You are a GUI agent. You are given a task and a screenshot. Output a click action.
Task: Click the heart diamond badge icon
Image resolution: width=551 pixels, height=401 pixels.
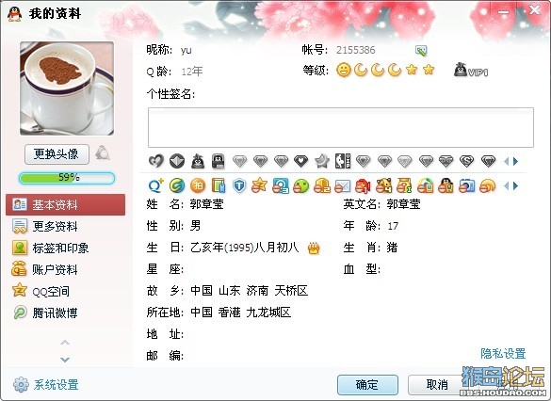pyautogui.click(x=300, y=161)
